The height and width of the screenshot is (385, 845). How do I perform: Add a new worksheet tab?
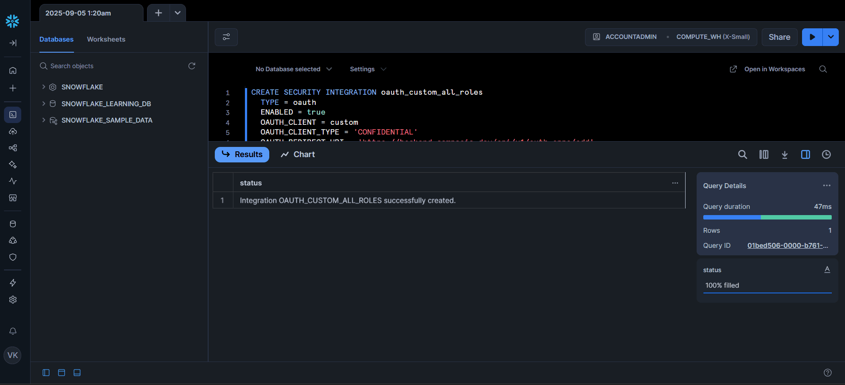click(x=158, y=13)
